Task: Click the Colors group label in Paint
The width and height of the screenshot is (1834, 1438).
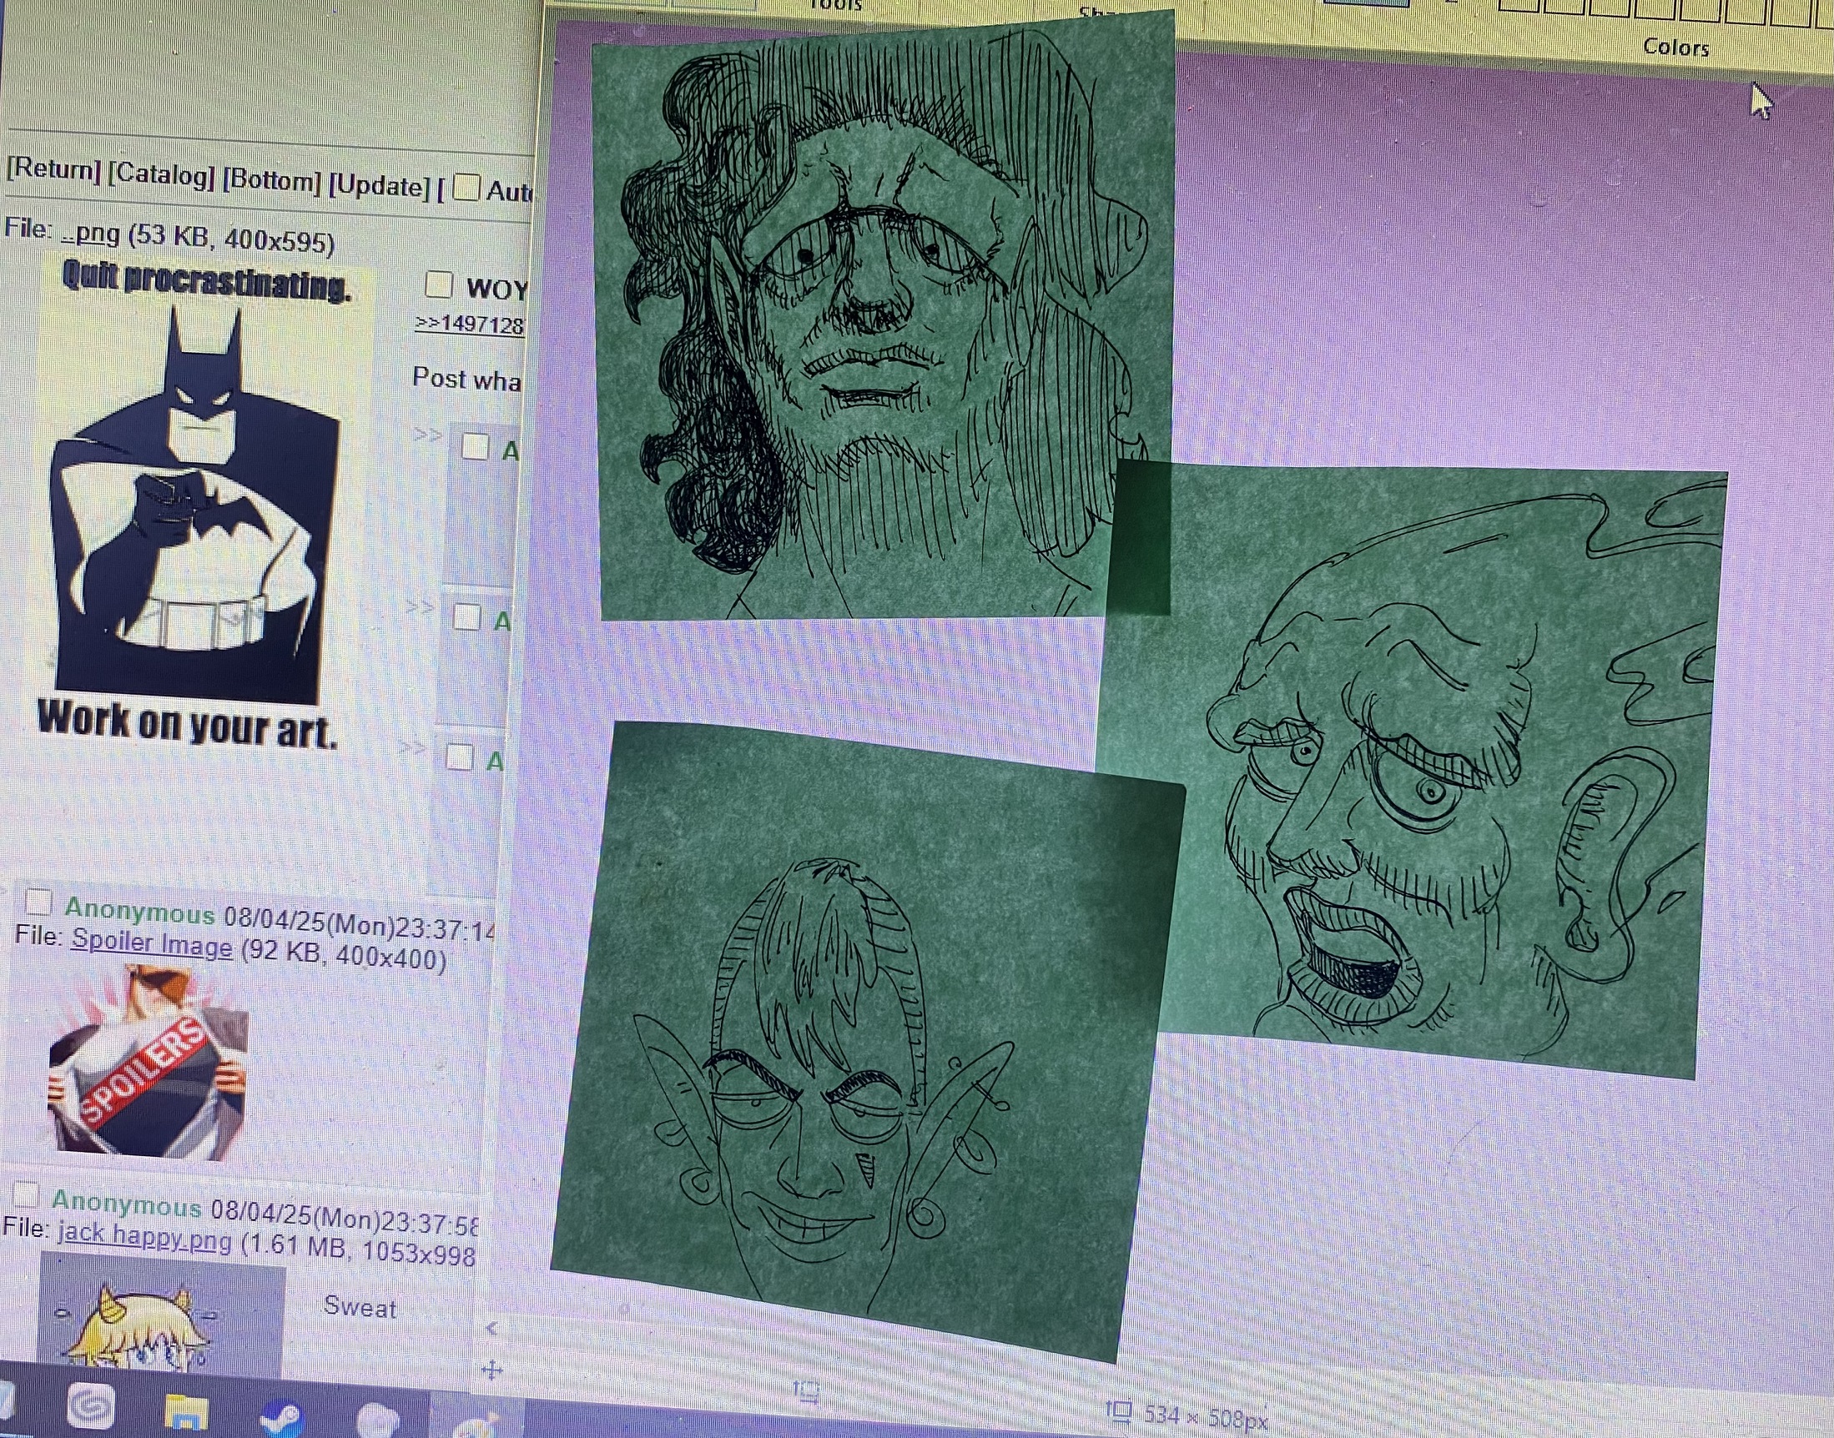Action: [1675, 48]
